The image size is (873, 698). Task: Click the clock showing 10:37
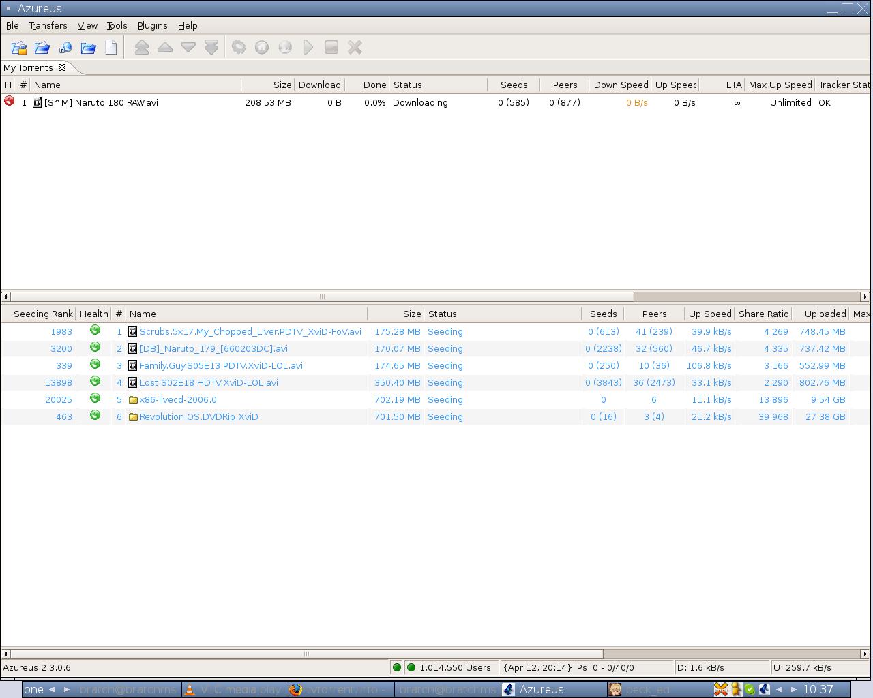click(x=818, y=689)
